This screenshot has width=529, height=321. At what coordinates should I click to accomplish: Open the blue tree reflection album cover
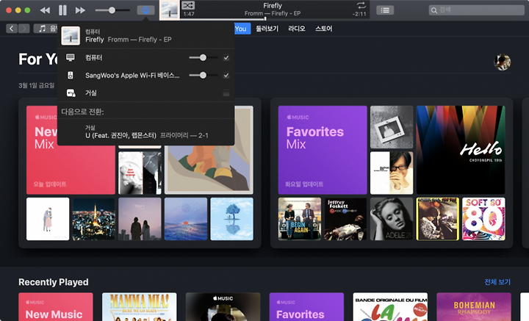[x=231, y=219]
